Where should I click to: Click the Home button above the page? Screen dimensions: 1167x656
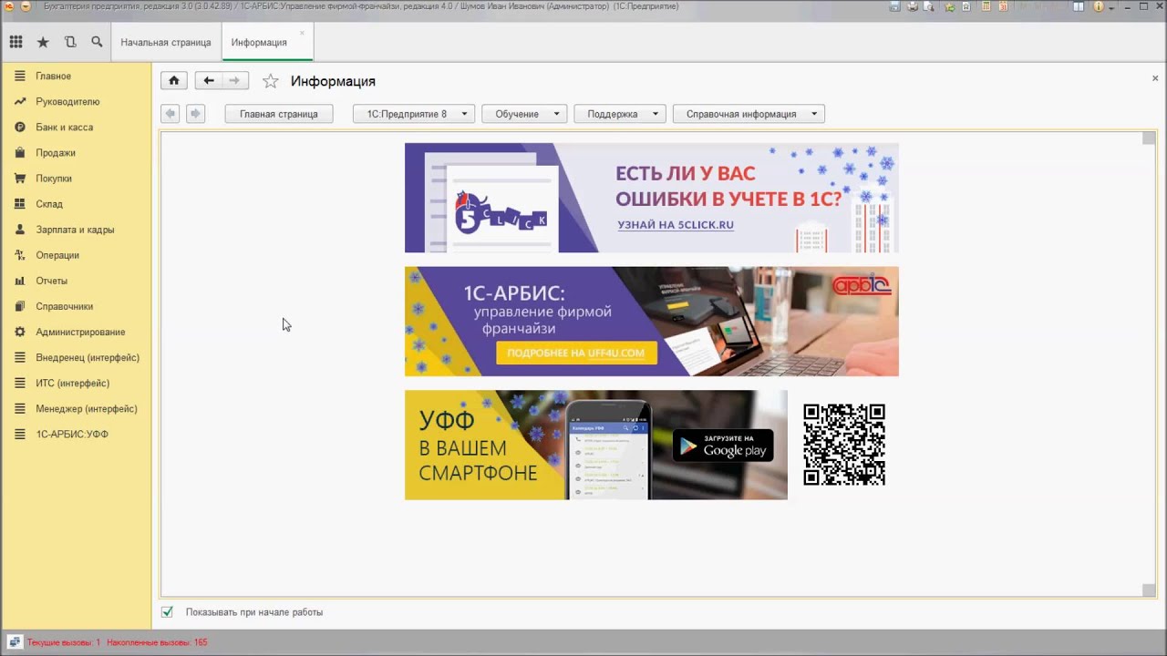click(174, 80)
